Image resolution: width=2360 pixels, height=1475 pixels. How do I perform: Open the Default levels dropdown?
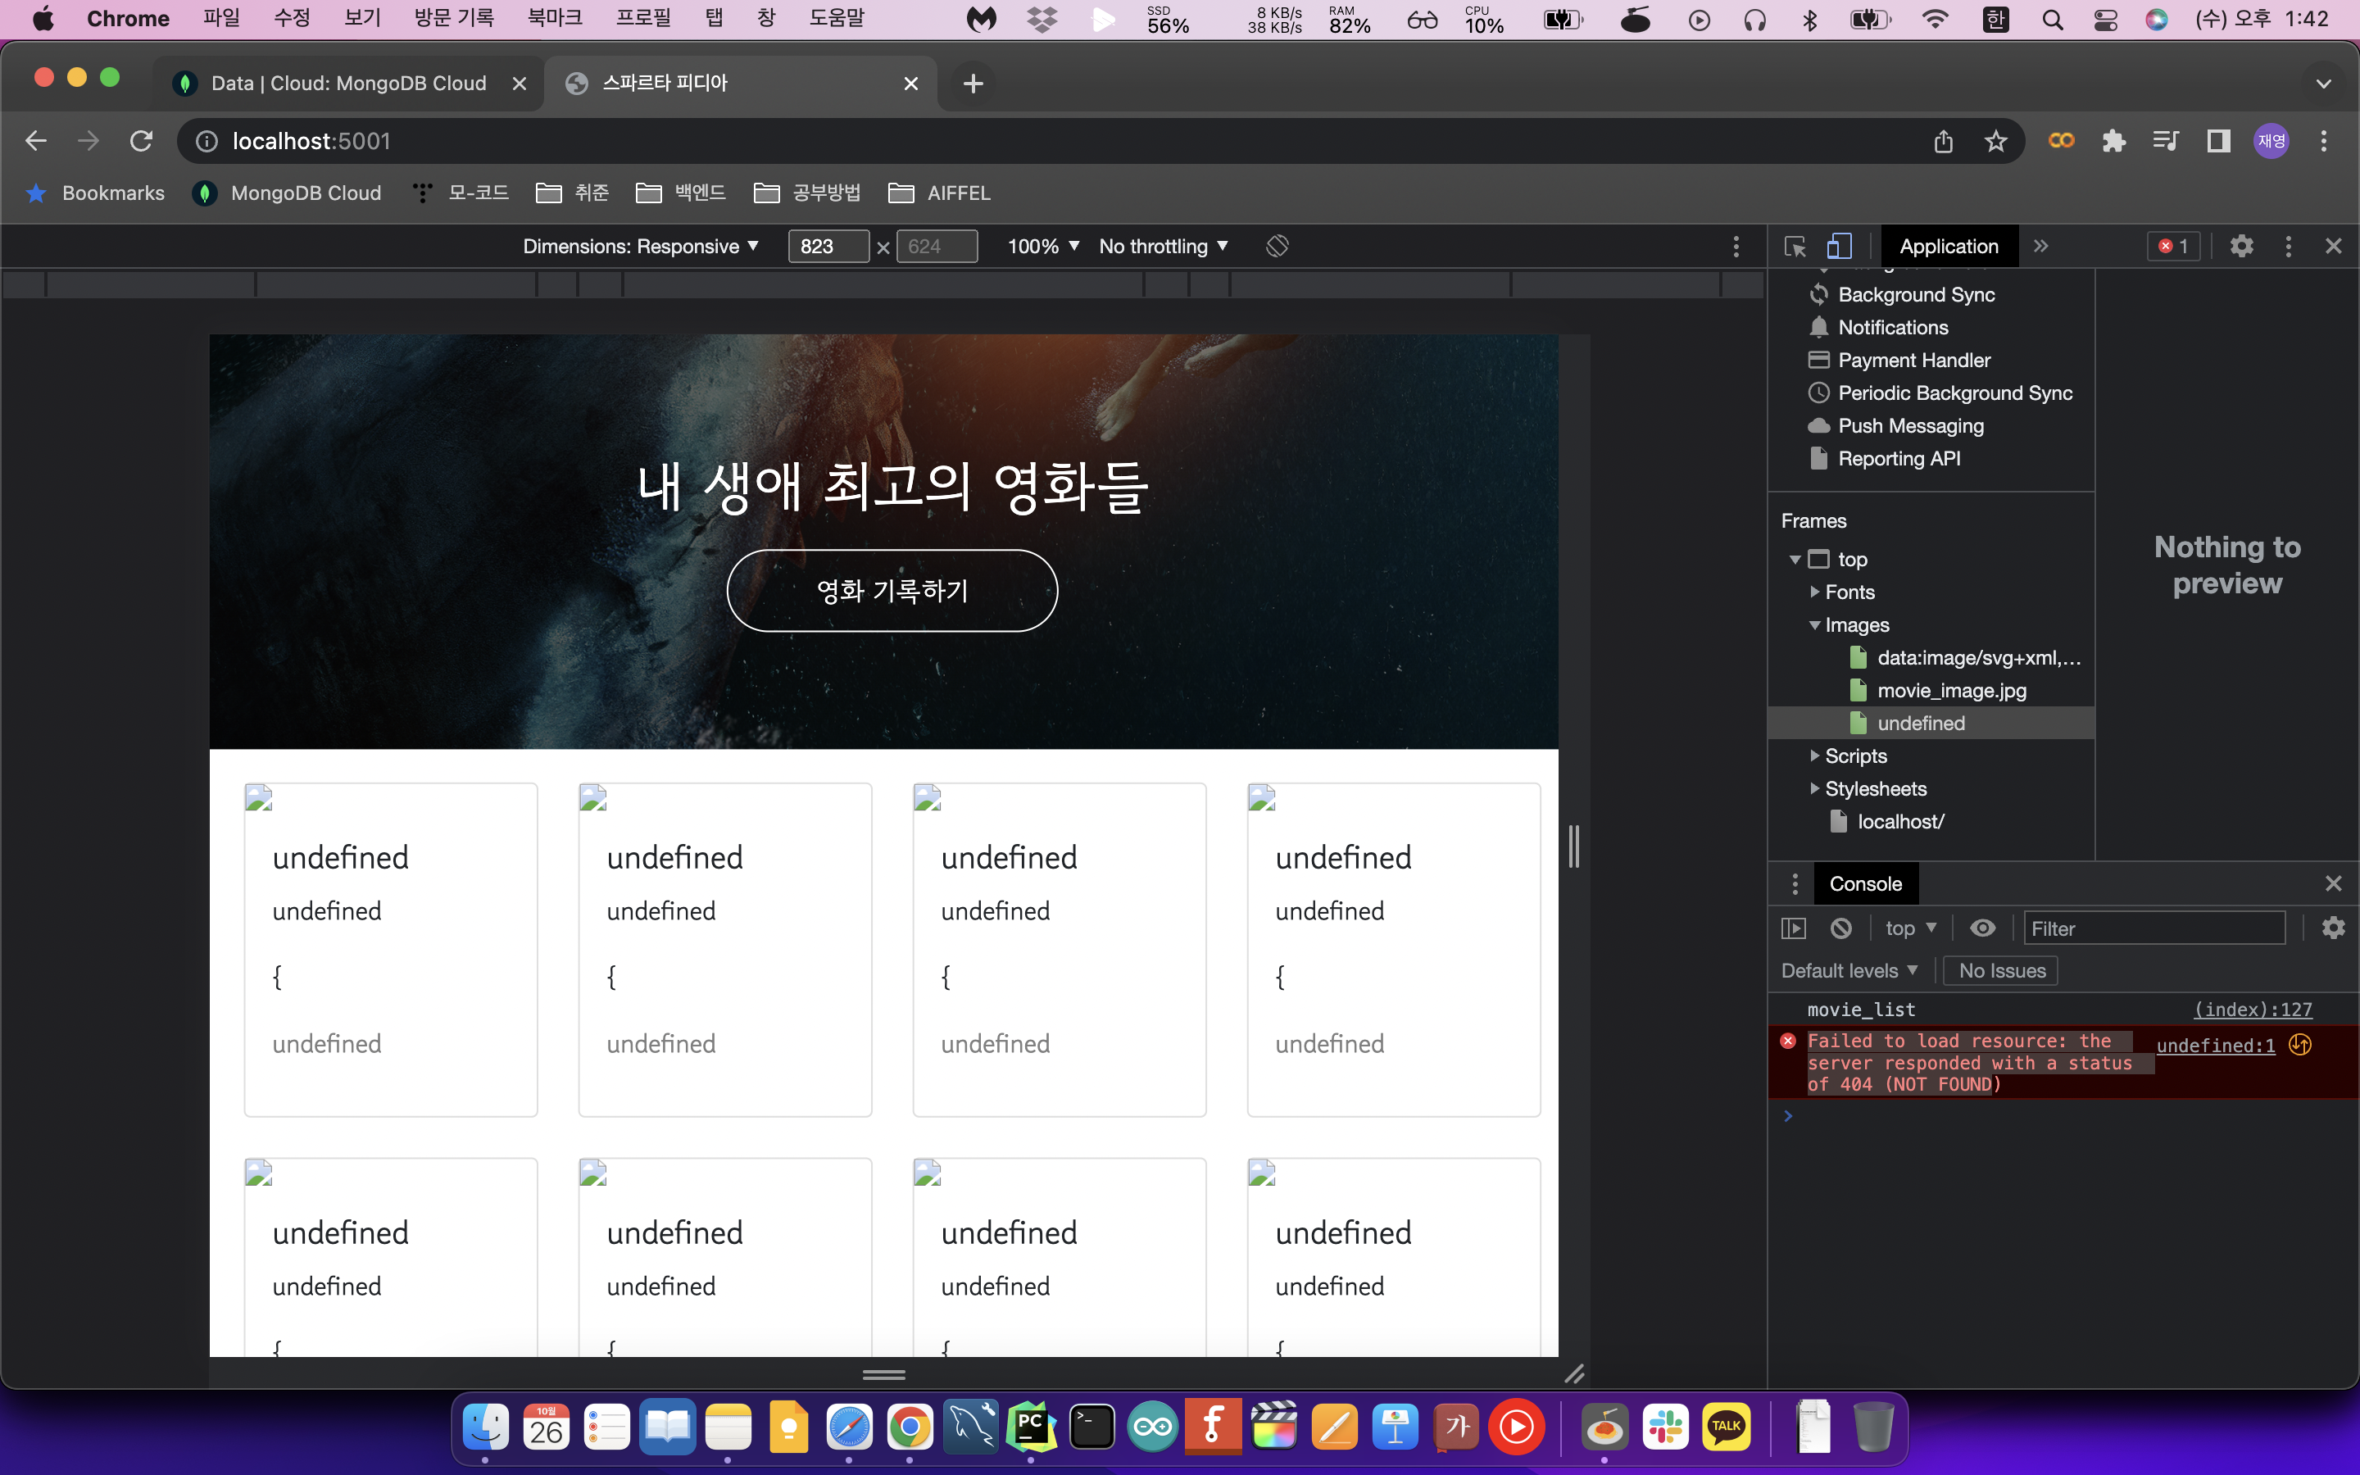1850,971
